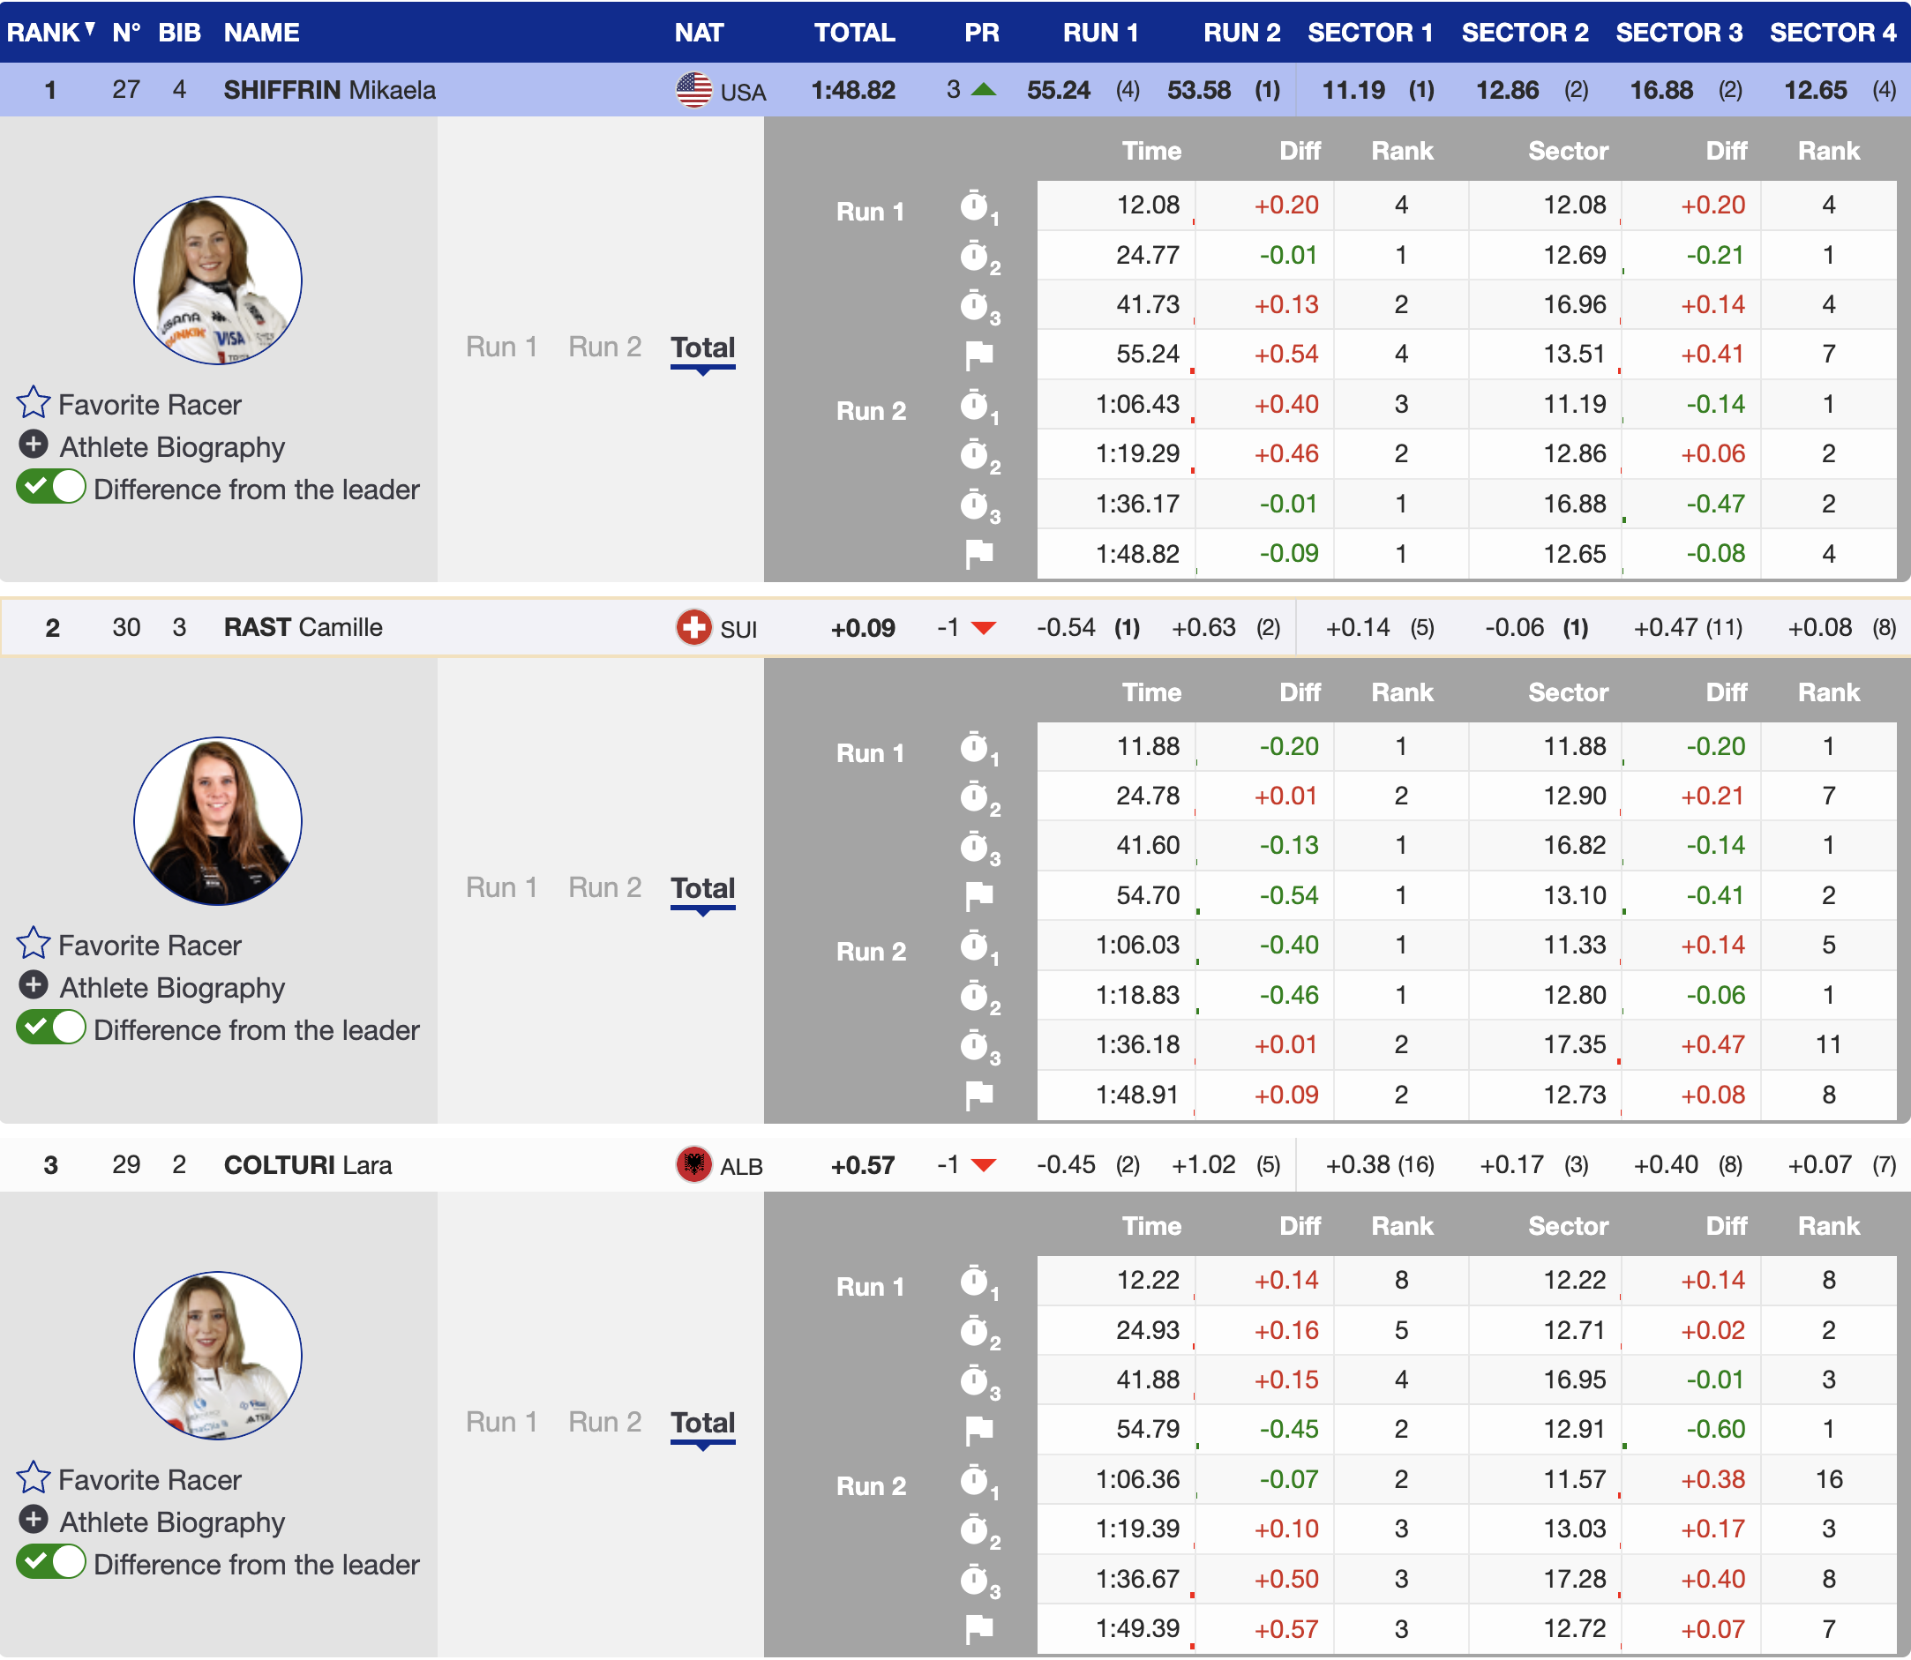Image resolution: width=1911 pixels, height=1660 pixels.
Task: Collapse the RAST Camille result row
Action: click(302, 627)
